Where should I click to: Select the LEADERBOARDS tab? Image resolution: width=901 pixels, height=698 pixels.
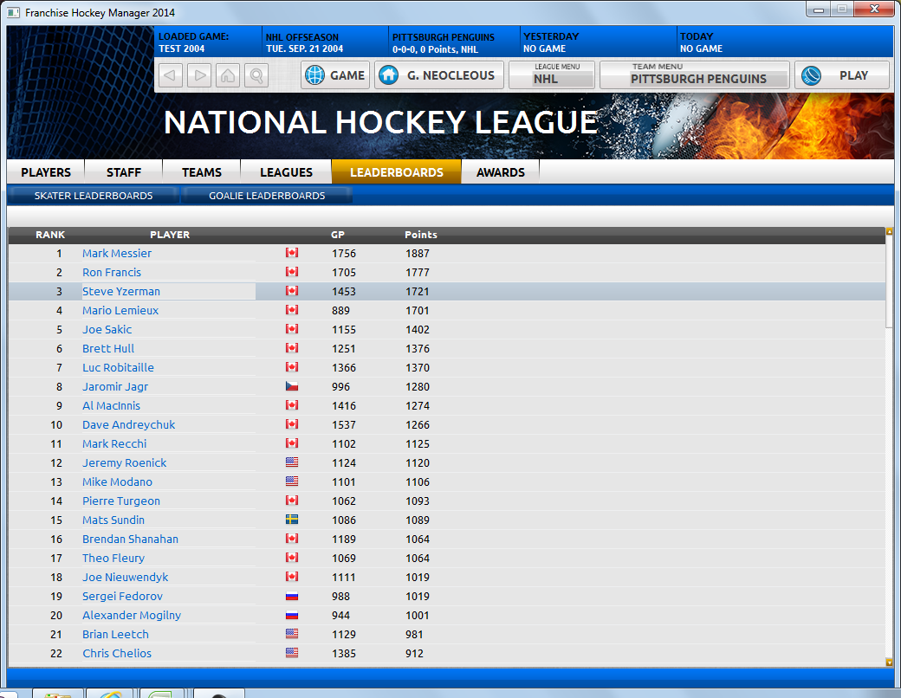click(x=397, y=172)
